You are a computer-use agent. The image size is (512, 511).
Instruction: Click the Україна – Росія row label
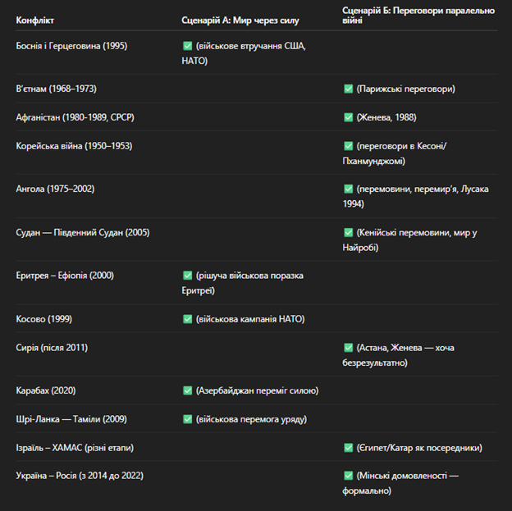80,476
